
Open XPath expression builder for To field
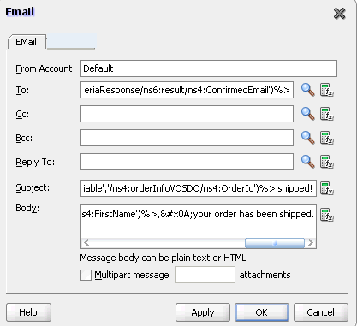point(327,90)
